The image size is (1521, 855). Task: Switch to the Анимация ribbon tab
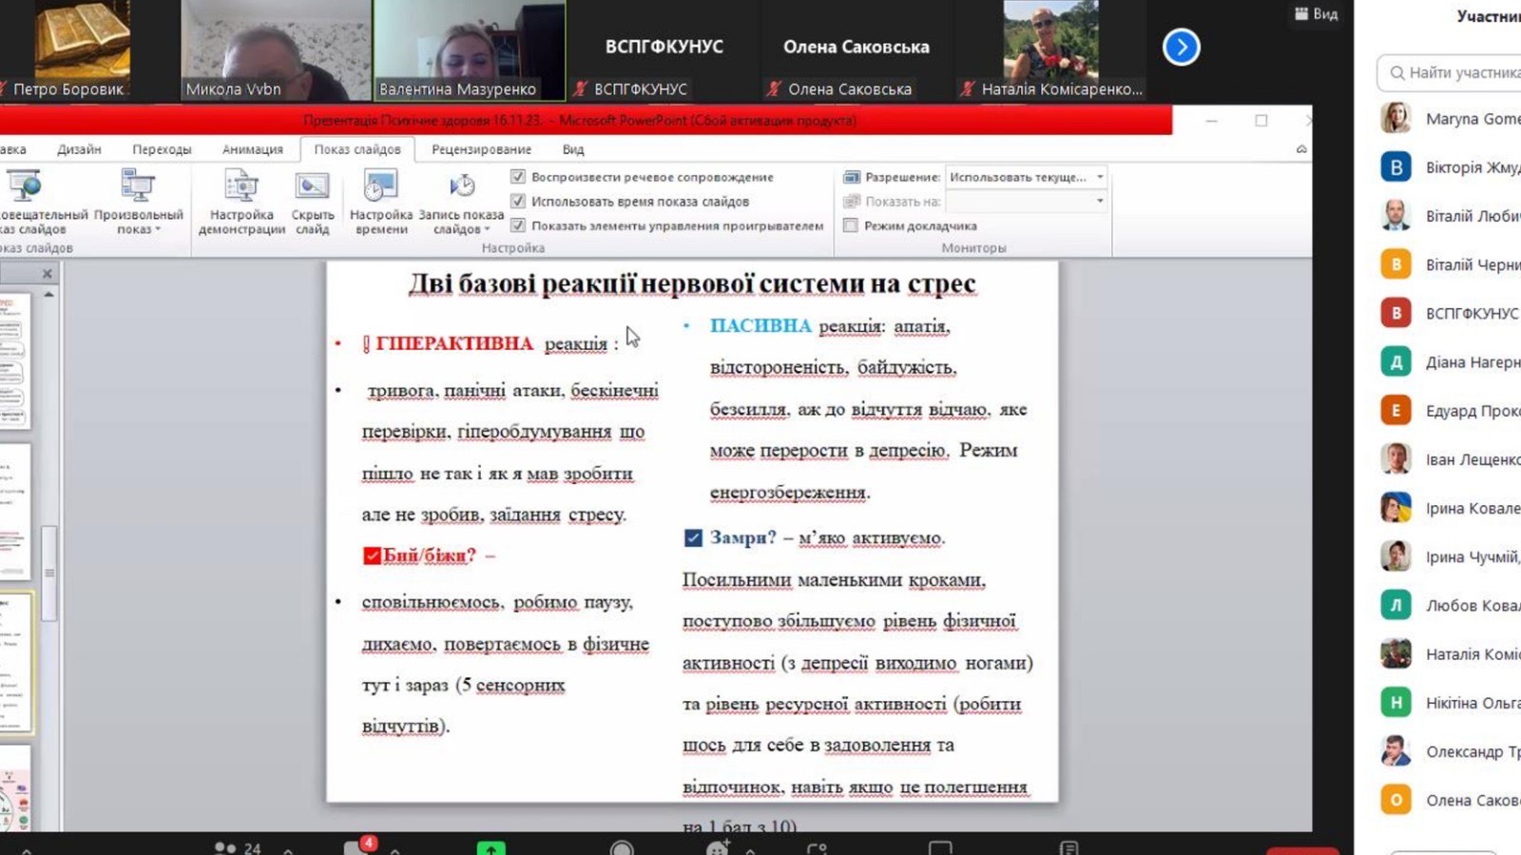tap(253, 149)
